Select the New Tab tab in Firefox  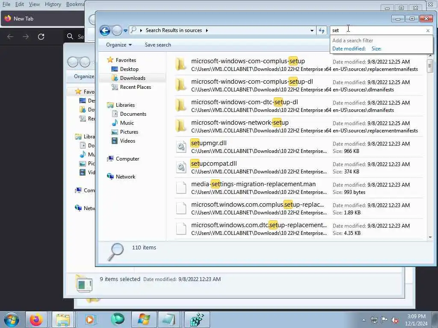pyautogui.click(x=42, y=19)
